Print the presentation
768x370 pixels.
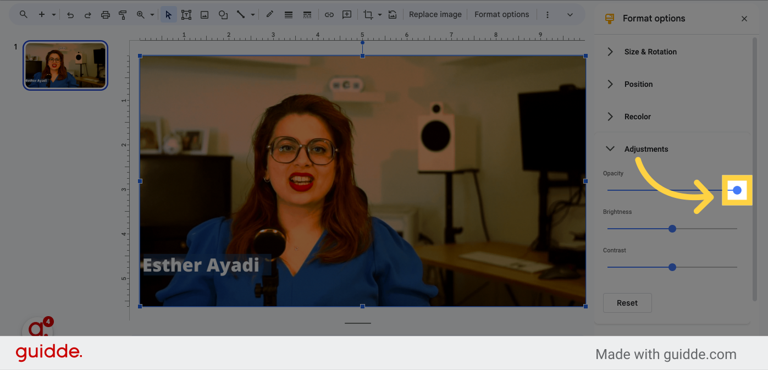coord(106,15)
